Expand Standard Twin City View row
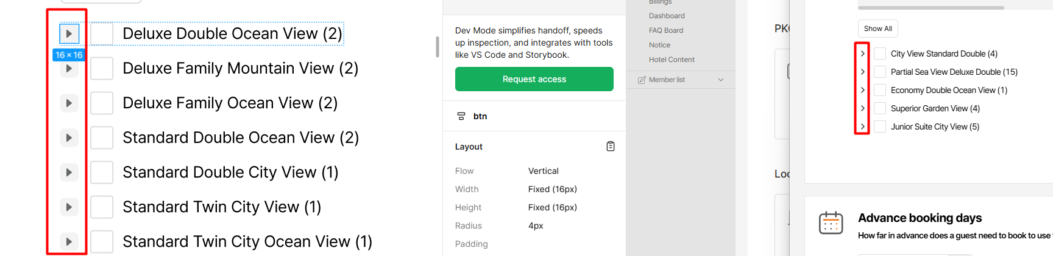 coord(69,207)
